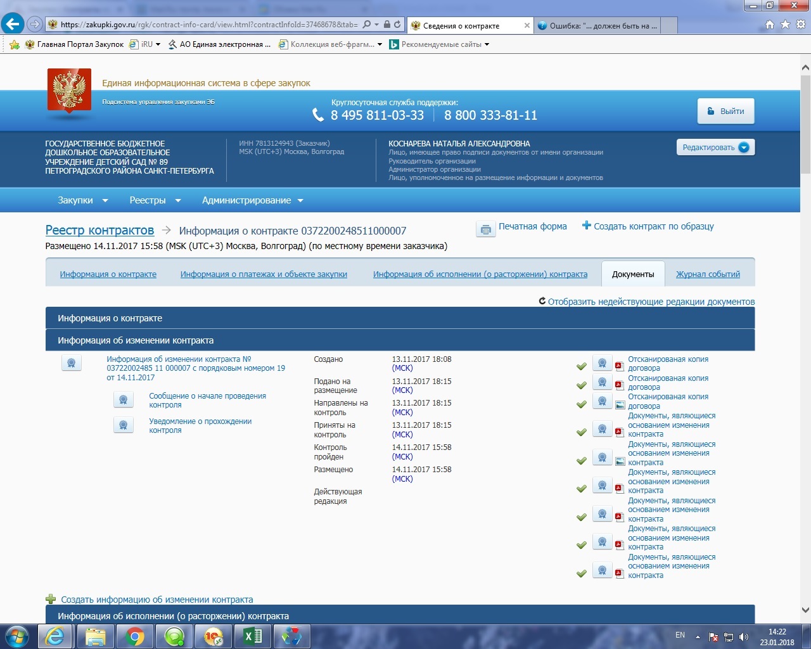Open the signature icon beside Информация об изменении контракта №
The width and height of the screenshot is (811, 649).
point(72,363)
